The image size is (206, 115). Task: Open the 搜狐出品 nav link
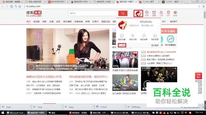click(x=106, y=21)
